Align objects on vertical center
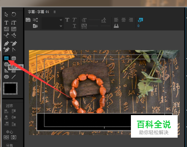The image size is (187, 147). coord(13,117)
